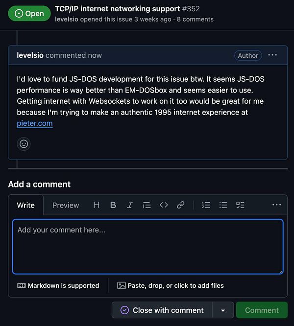This screenshot has width=294, height=326.
Task: Open the comment's three-dot options menu
Action: (272, 55)
